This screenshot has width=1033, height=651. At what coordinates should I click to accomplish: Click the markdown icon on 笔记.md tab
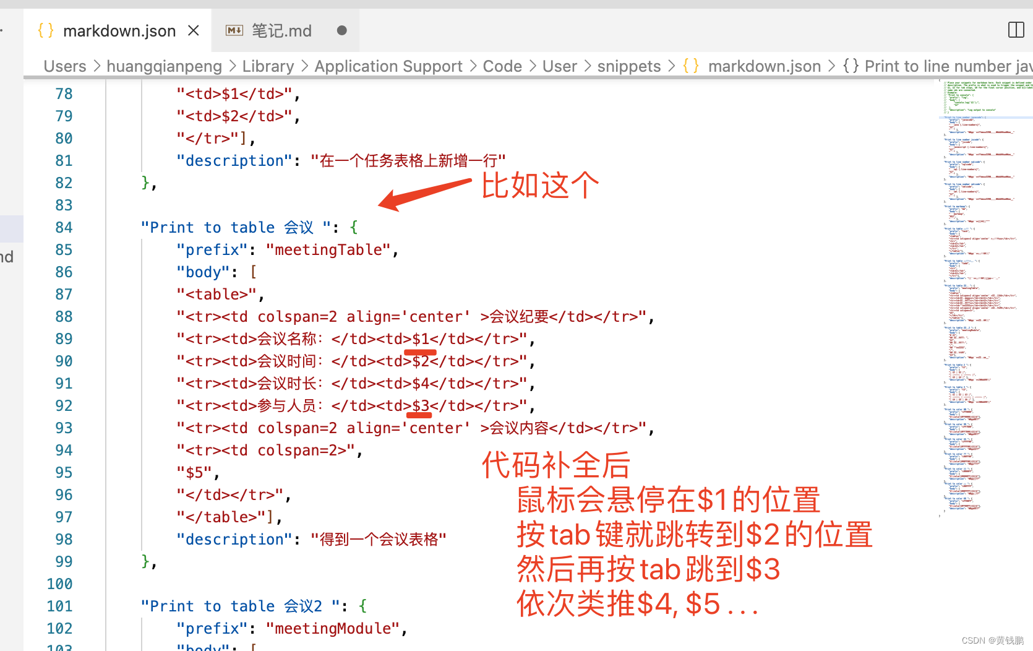(234, 30)
